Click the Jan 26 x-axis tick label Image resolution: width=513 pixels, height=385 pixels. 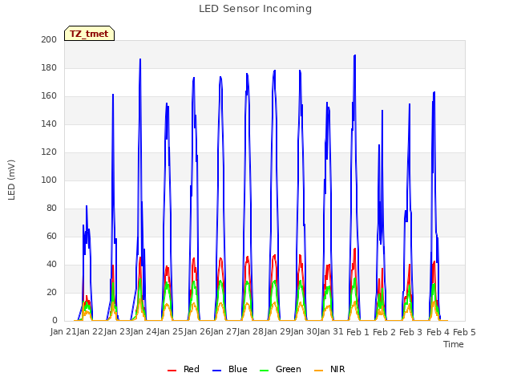coord(197,331)
